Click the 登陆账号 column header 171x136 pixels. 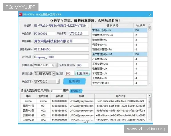click(x=43, y=96)
